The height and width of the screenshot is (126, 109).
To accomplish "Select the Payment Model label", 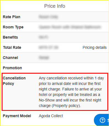I will click(17, 116).
